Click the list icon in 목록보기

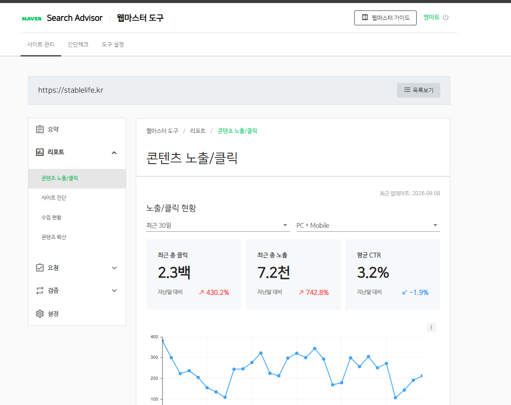pyautogui.click(x=407, y=90)
